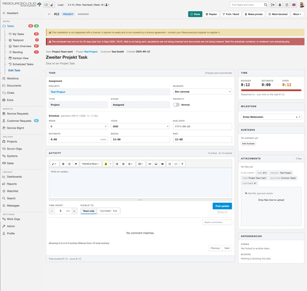Click the Make private button
Screen dimensions: 307x291
click(x=254, y=14)
